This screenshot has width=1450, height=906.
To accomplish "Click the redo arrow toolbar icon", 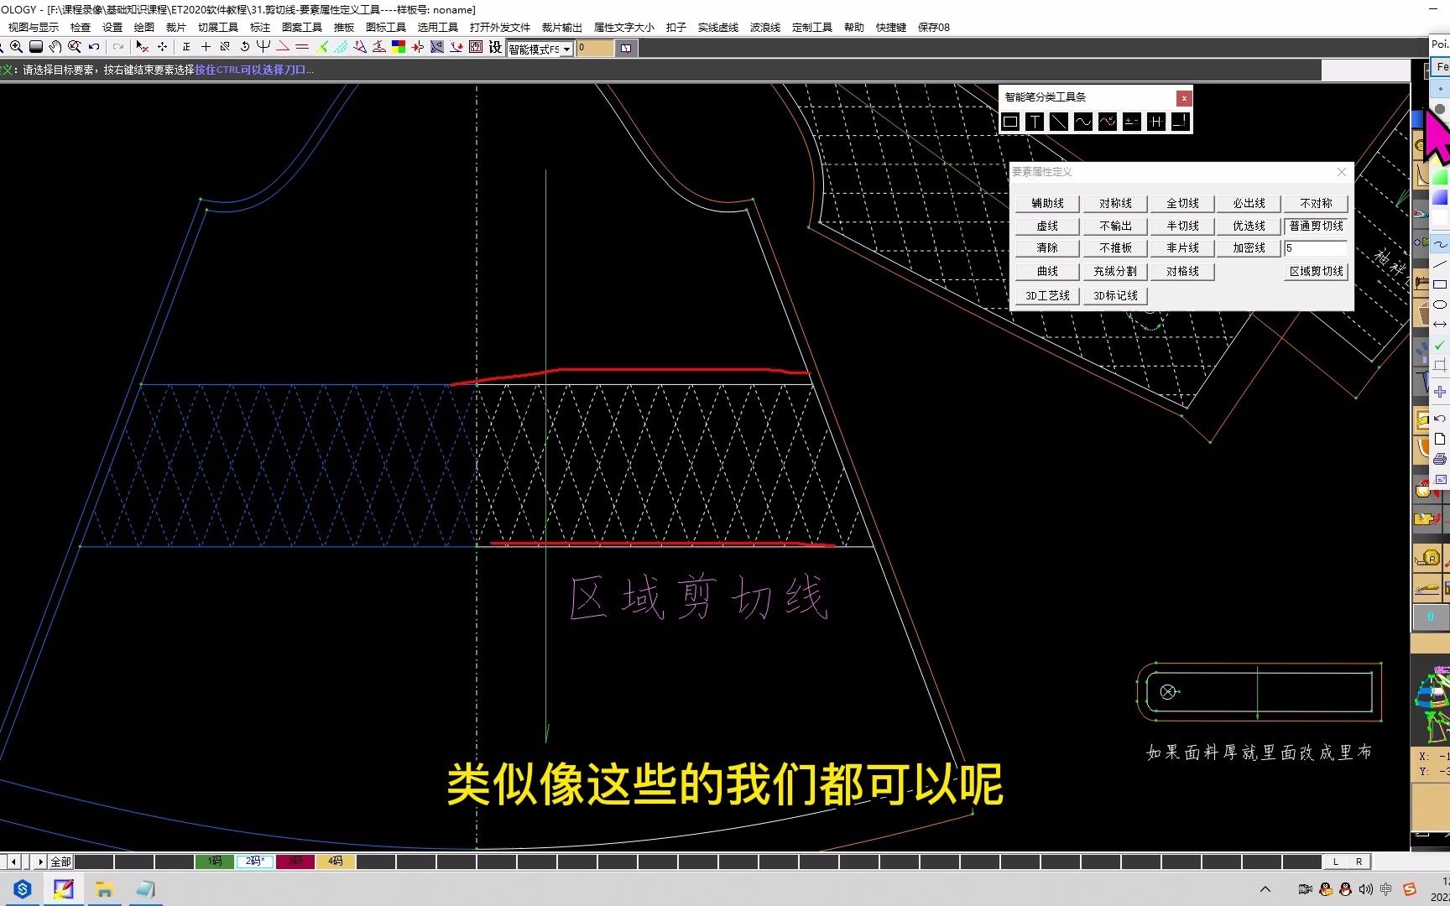I will (118, 47).
